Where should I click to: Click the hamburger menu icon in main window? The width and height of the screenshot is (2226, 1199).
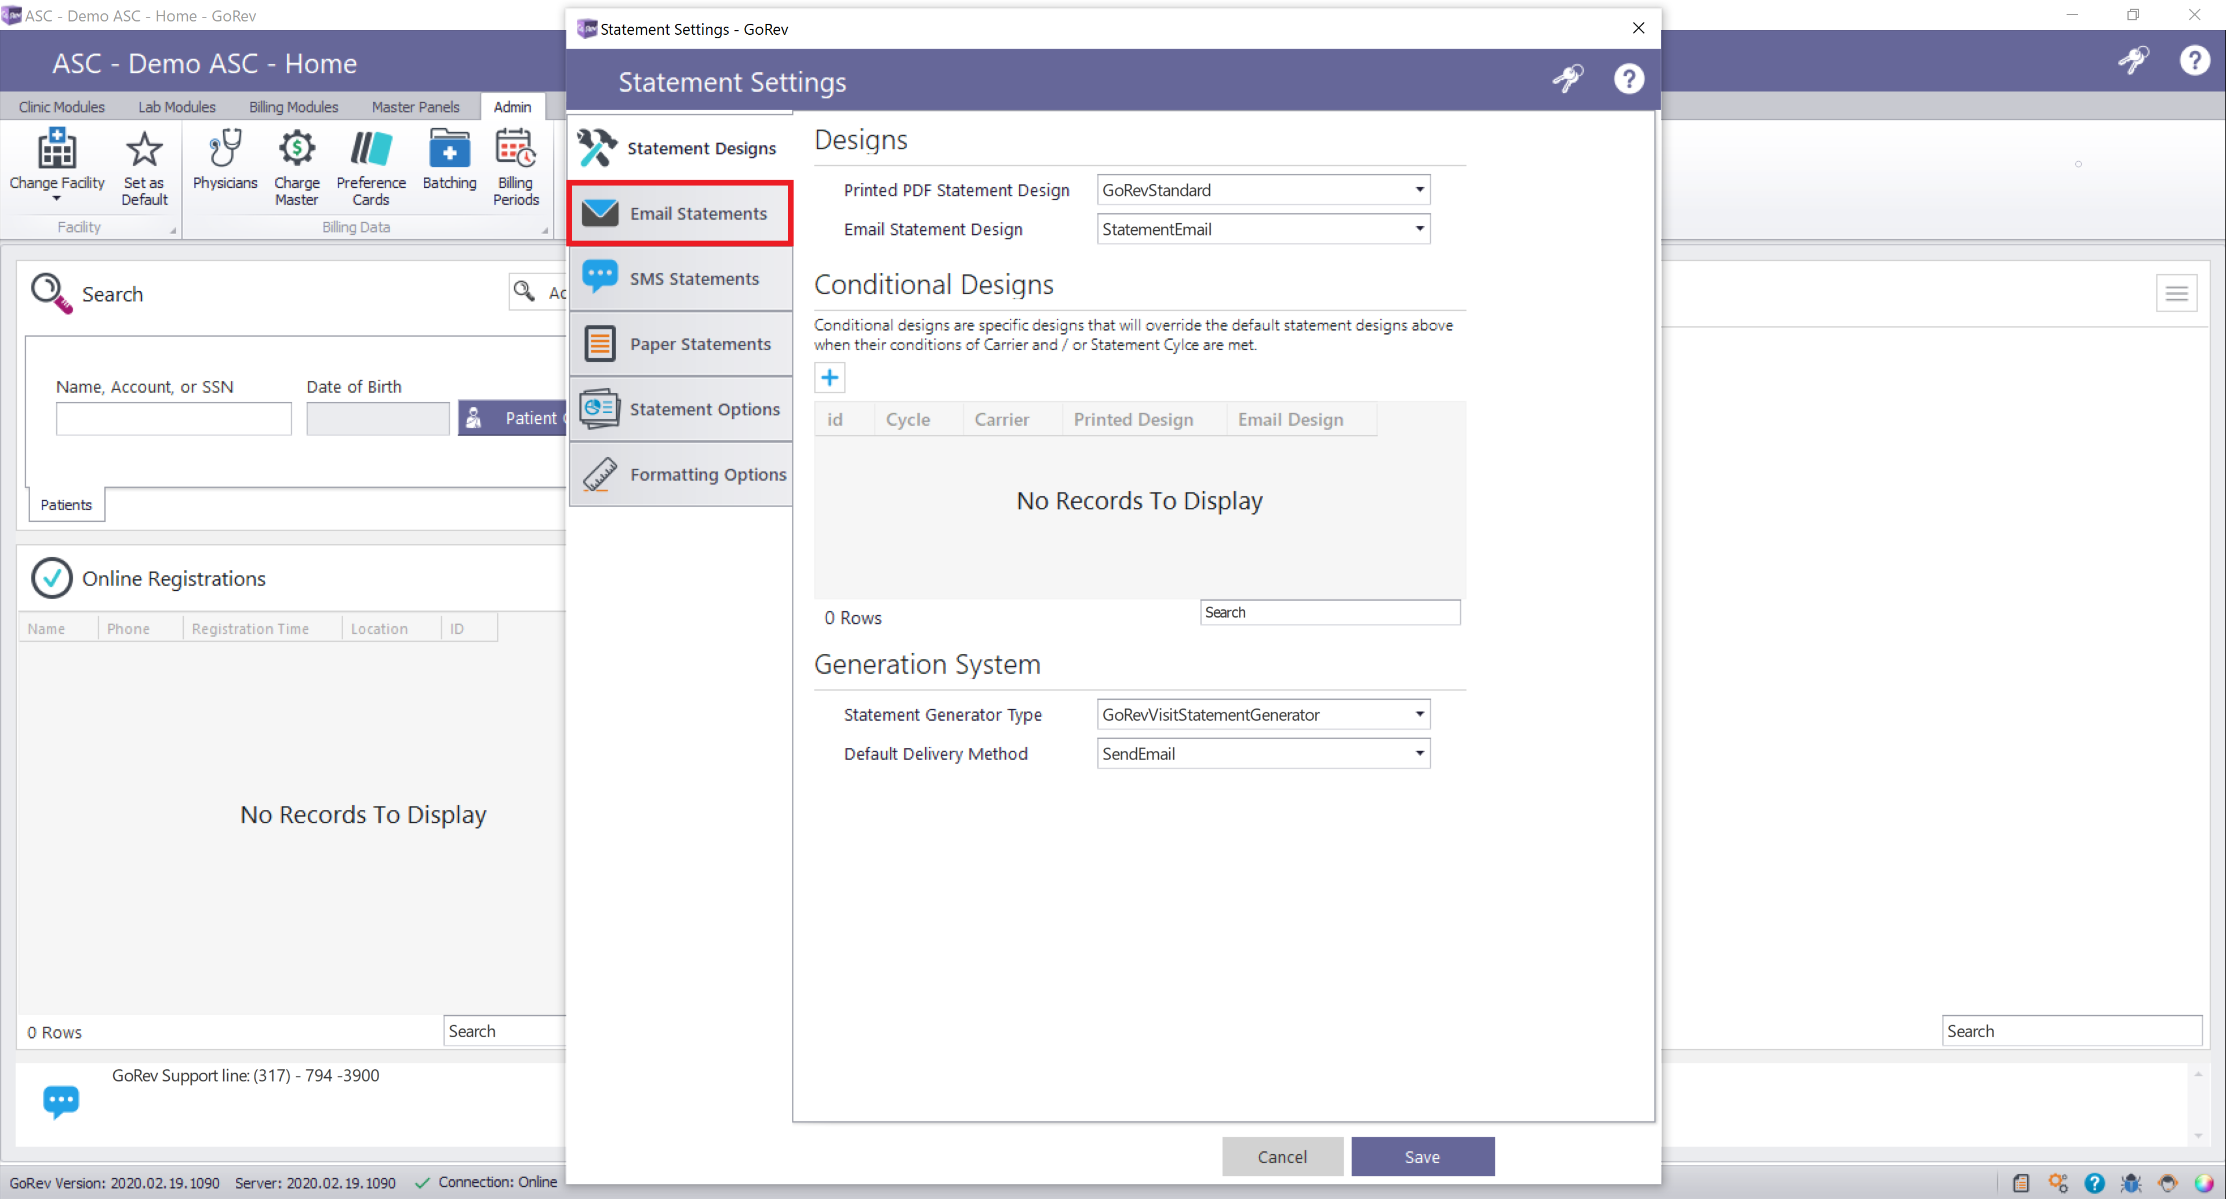coord(2176,294)
